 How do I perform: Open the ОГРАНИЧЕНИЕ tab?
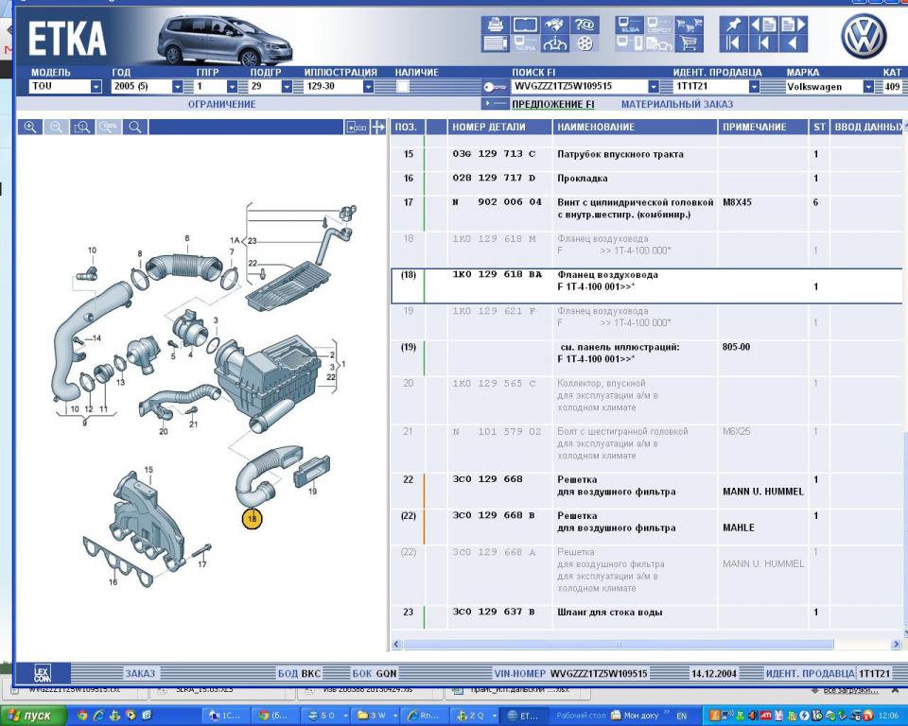pyautogui.click(x=221, y=105)
